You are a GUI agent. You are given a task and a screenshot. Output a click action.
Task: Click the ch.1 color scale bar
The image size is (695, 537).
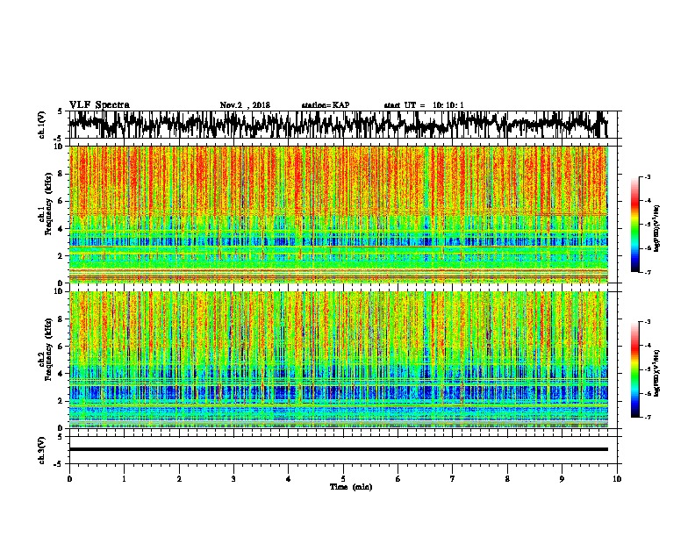tap(635, 225)
